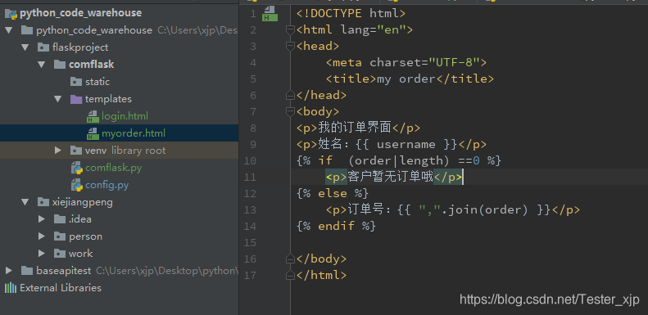Click the flaskproject folder icon

(43, 47)
